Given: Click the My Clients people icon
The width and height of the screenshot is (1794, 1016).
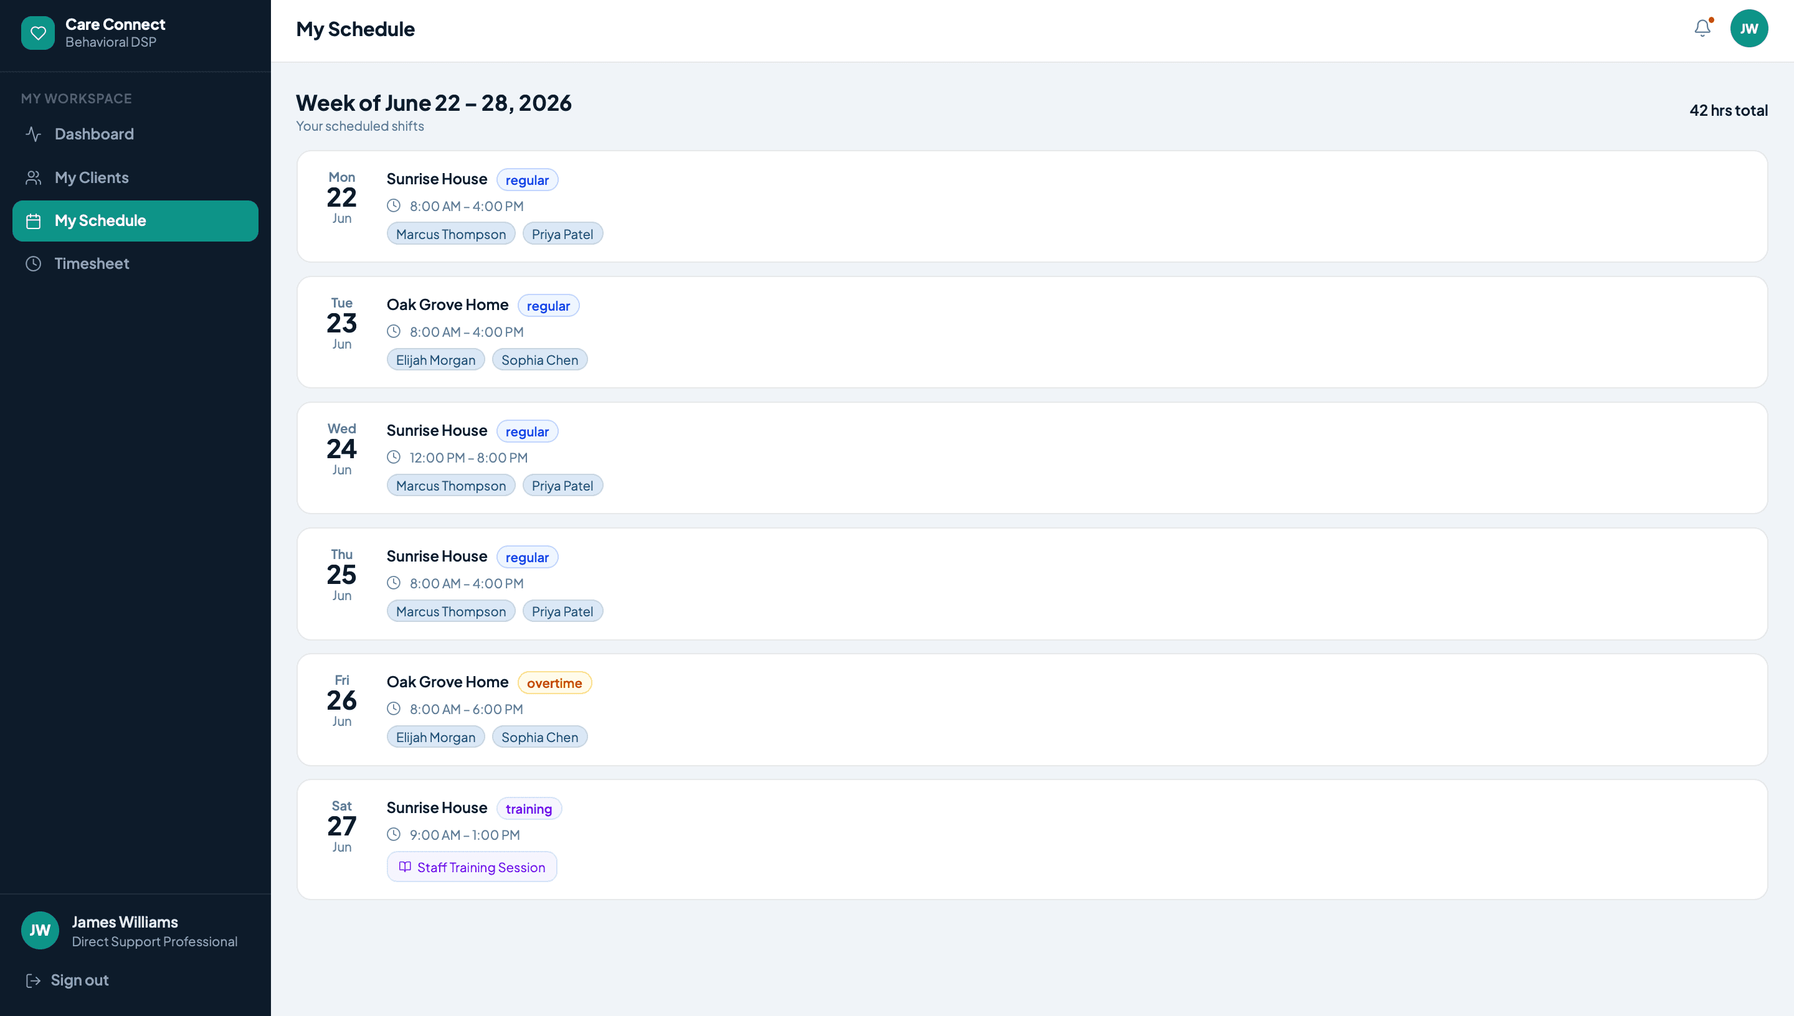Looking at the screenshot, I should [x=34, y=177].
